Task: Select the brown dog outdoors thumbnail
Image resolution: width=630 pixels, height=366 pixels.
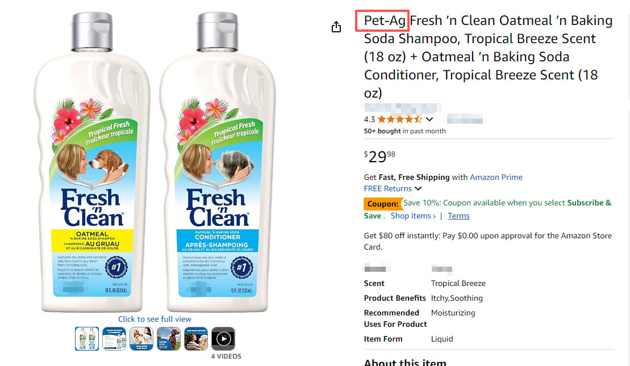Action: pos(169,339)
